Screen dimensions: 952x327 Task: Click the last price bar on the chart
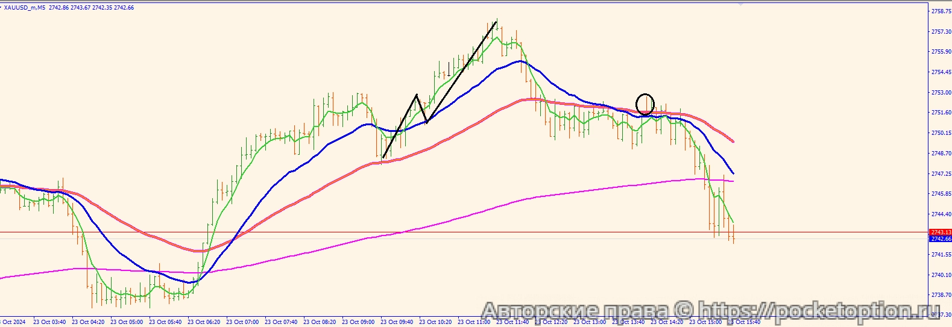pyautogui.click(x=734, y=234)
